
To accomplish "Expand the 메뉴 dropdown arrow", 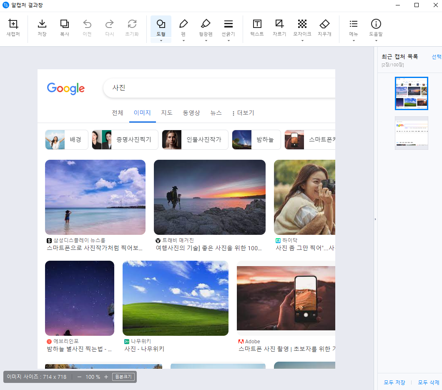I will pos(354,40).
